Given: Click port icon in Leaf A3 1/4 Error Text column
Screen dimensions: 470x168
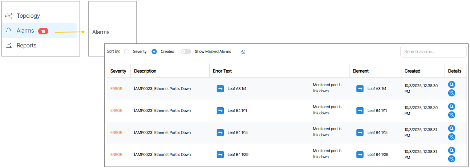Looking at the screenshot, I should tap(220, 89).
